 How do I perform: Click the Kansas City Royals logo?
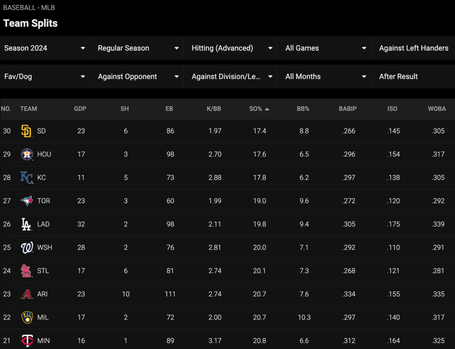coord(27,177)
